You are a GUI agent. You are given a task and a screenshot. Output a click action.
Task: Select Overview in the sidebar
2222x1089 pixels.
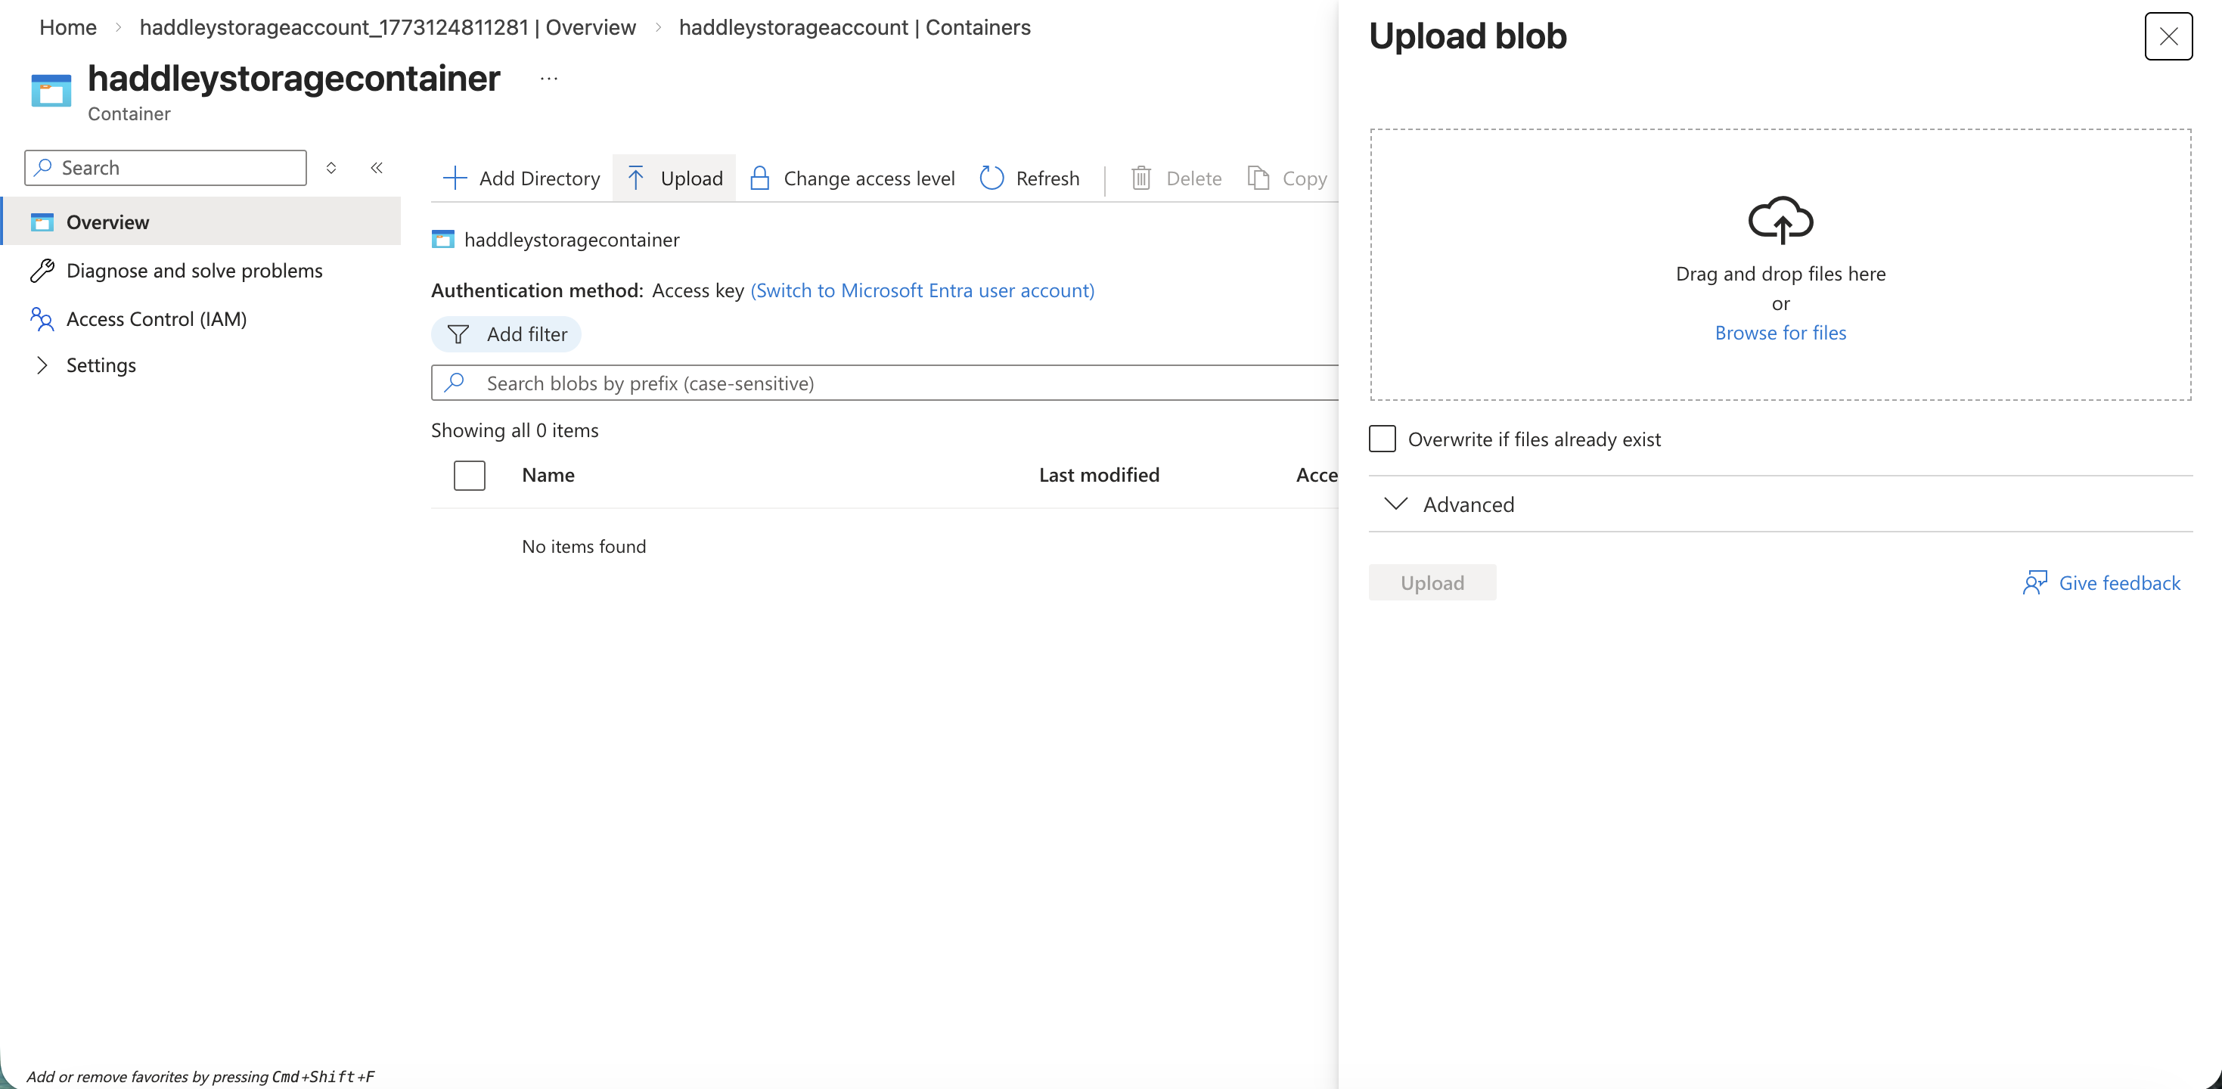(x=107, y=222)
